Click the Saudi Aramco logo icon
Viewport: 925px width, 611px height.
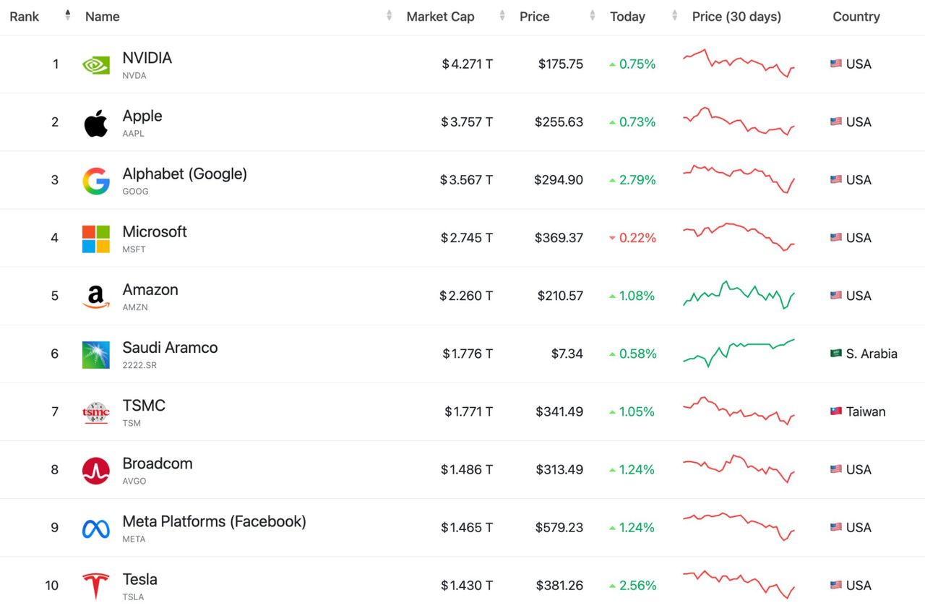click(95, 354)
